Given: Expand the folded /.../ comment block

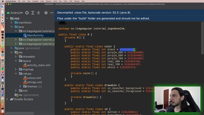Looking at the screenshot, I should [x=62, y=23].
